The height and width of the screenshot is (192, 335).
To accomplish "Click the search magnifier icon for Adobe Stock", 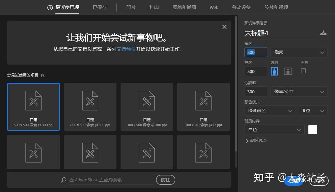I will 64,180.
